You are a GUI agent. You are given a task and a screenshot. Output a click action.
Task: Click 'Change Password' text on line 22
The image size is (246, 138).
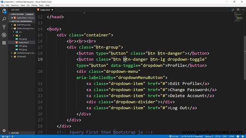click(x=188, y=90)
